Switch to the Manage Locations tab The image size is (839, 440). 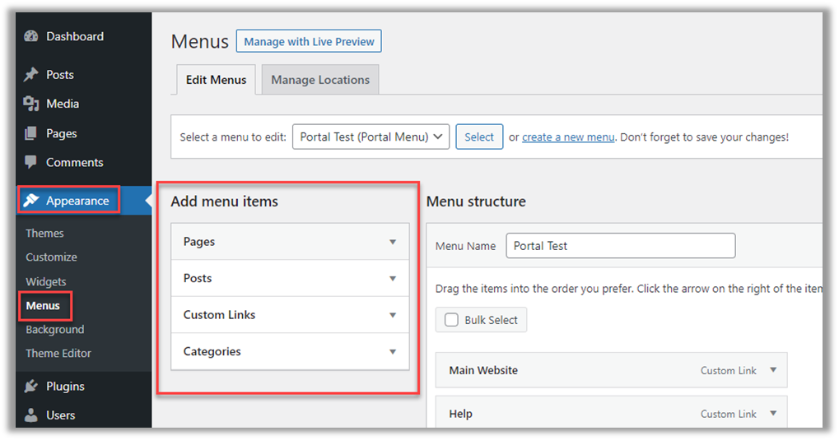click(320, 80)
